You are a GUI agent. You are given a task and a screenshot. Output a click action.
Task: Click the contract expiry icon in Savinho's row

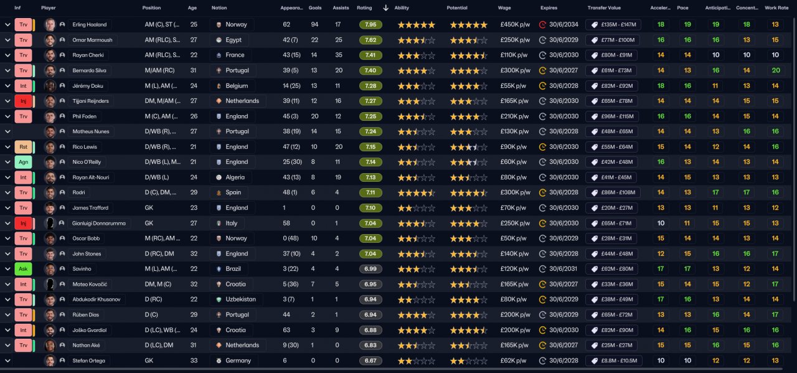[542, 269]
